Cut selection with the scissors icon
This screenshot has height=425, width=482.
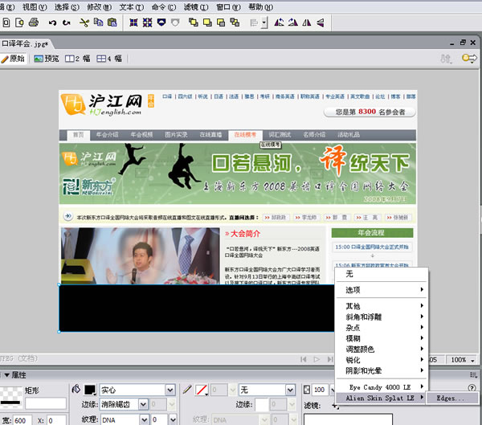(x=84, y=22)
